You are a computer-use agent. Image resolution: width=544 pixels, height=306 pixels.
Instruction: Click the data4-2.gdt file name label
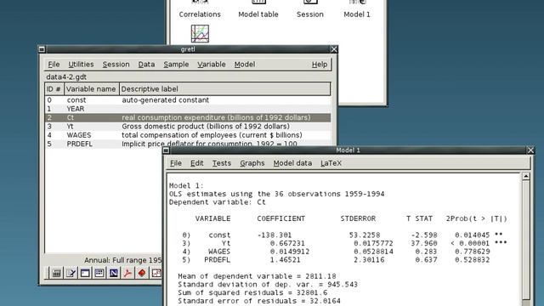click(66, 76)
